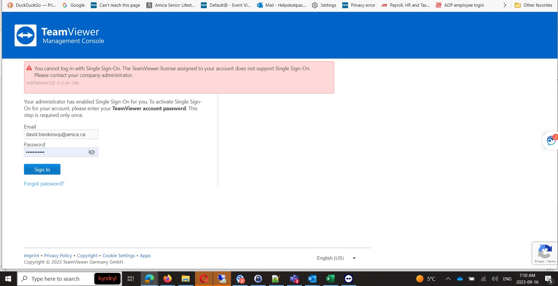The image size is (558, 286).
Task: Open the chat assistant bubble with badge
Action: coord(551,141)
